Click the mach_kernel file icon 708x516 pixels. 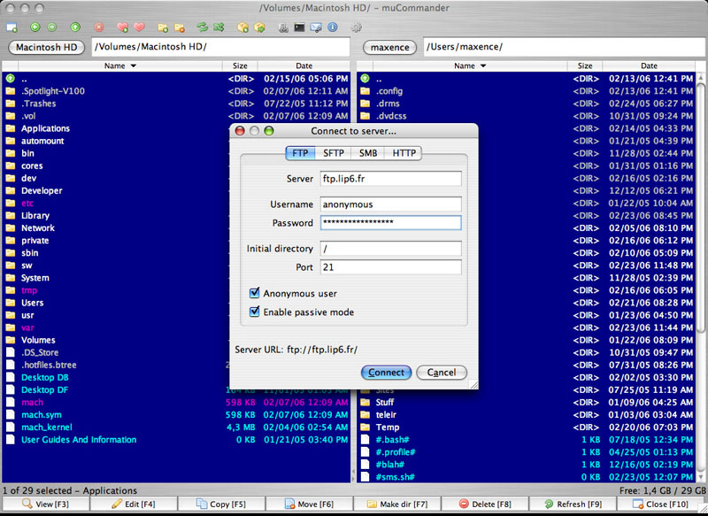coord(11,427)
